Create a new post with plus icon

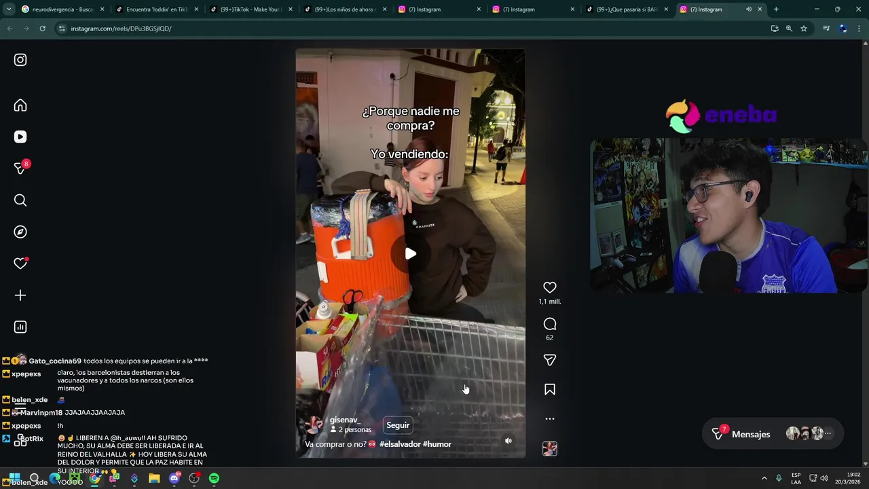point(20,295)
